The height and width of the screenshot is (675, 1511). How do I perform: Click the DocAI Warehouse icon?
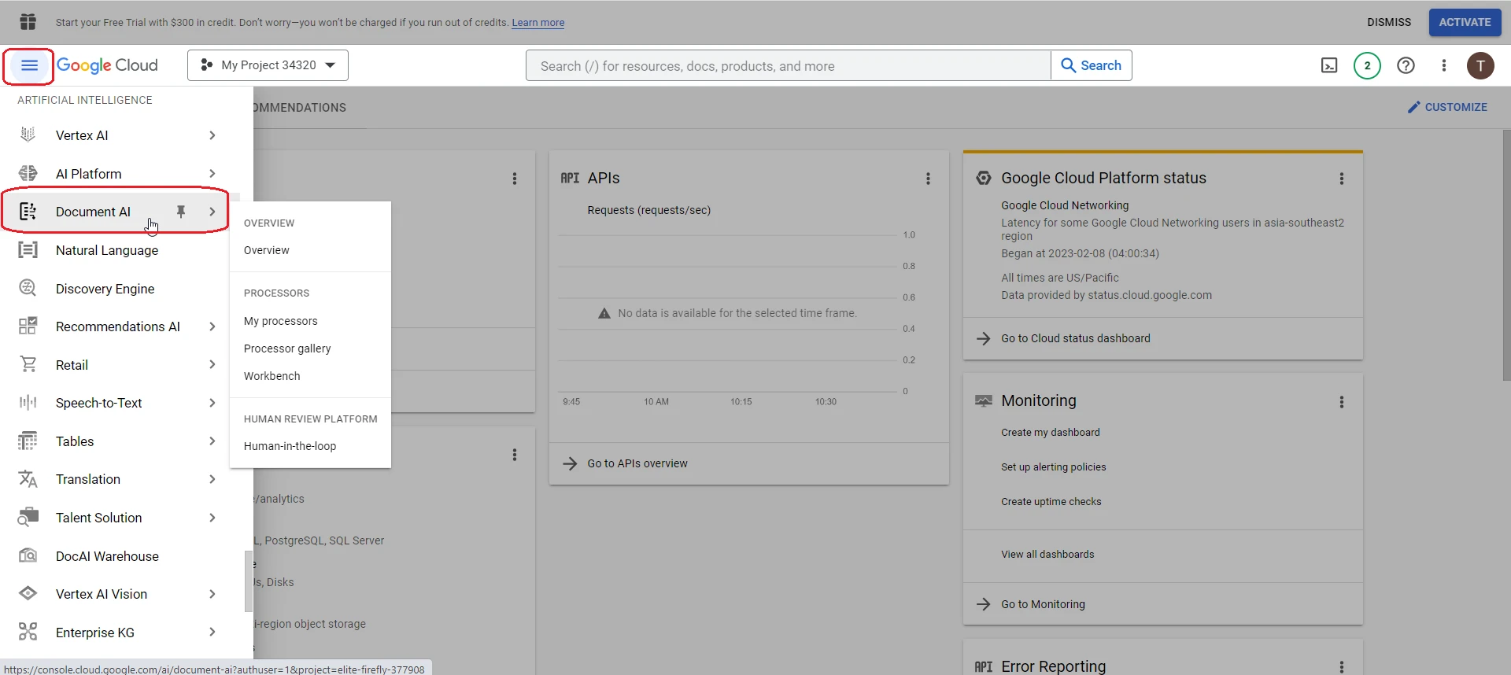coord(28,556)
